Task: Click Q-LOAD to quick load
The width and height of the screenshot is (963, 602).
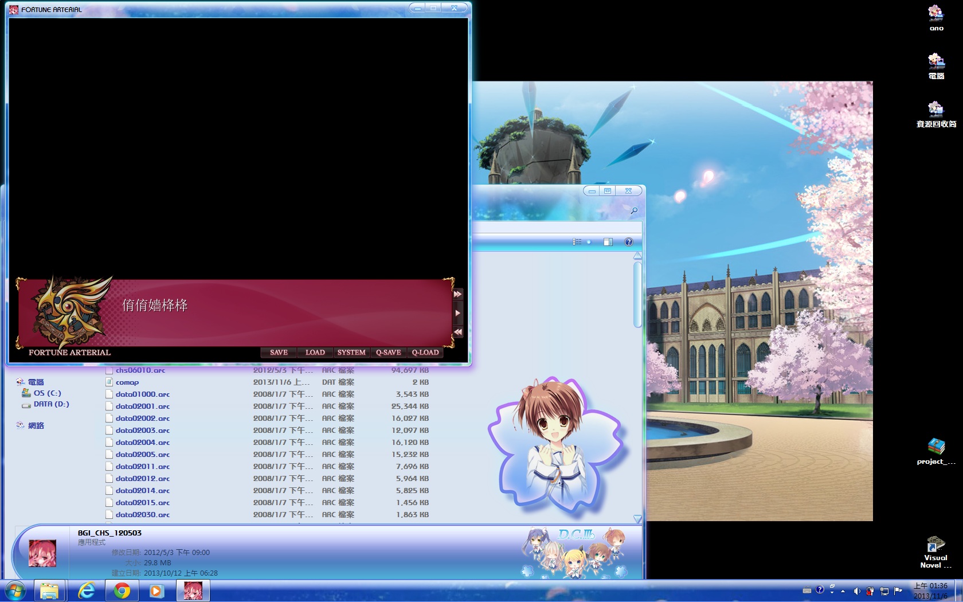Action: coord(425,353)
